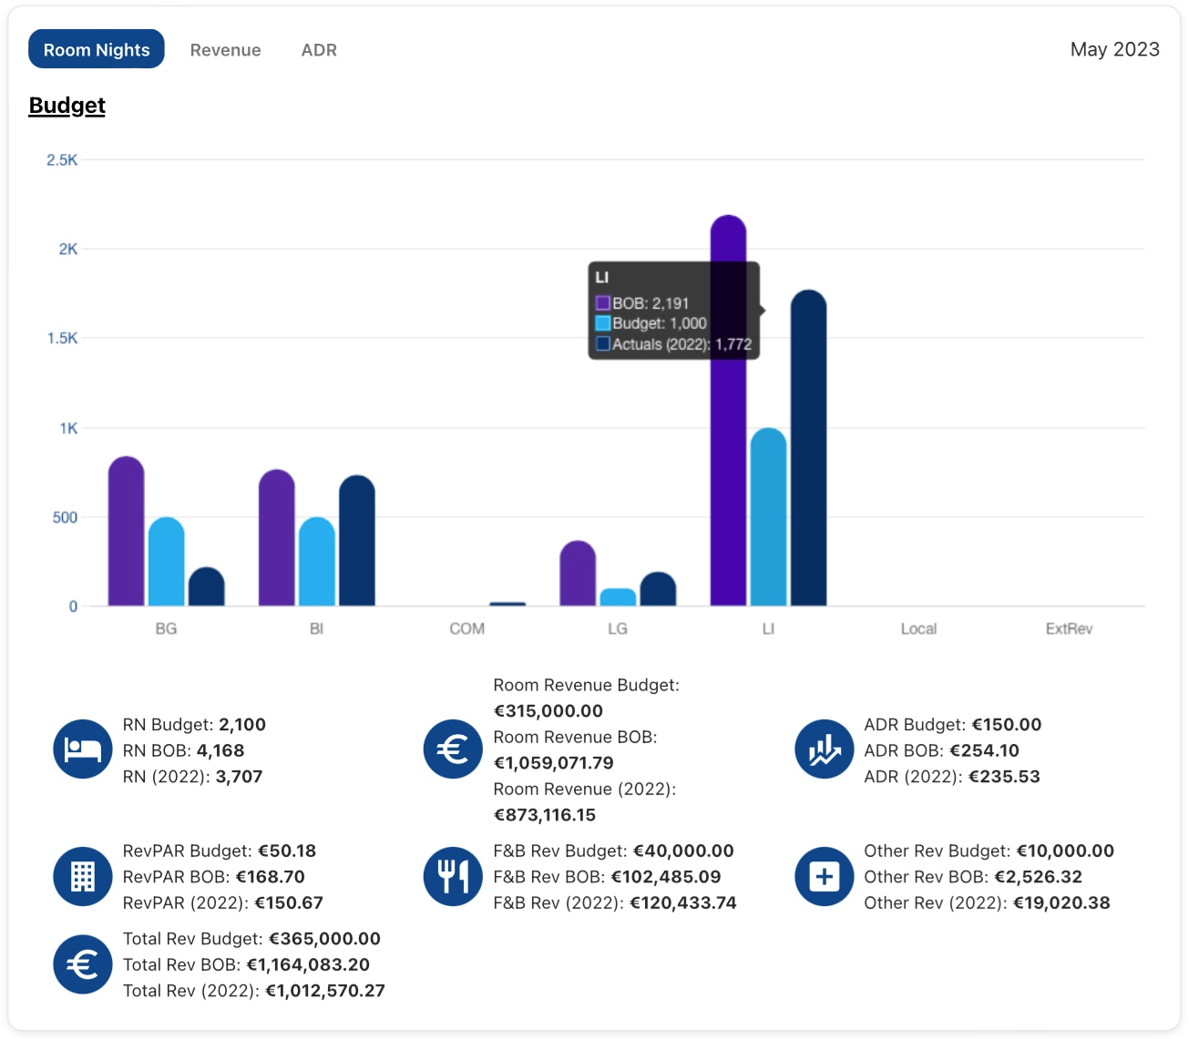Image resolution: width=1189 pixels, height=1039 pixels.
Task: Click the May 2023 date label
Action: (x=1114, y=49)
